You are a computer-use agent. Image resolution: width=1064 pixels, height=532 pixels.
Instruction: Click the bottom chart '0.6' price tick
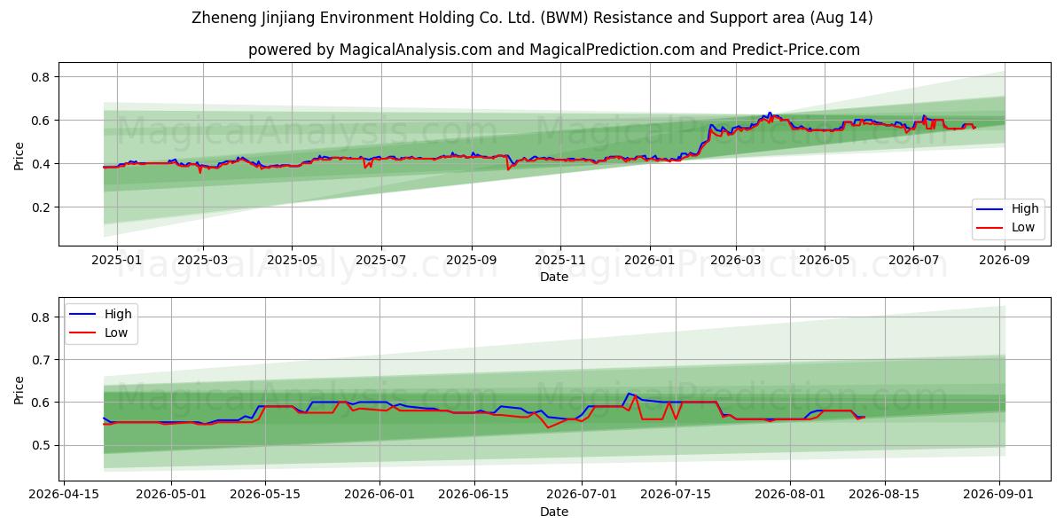click(x=43, y=403)
